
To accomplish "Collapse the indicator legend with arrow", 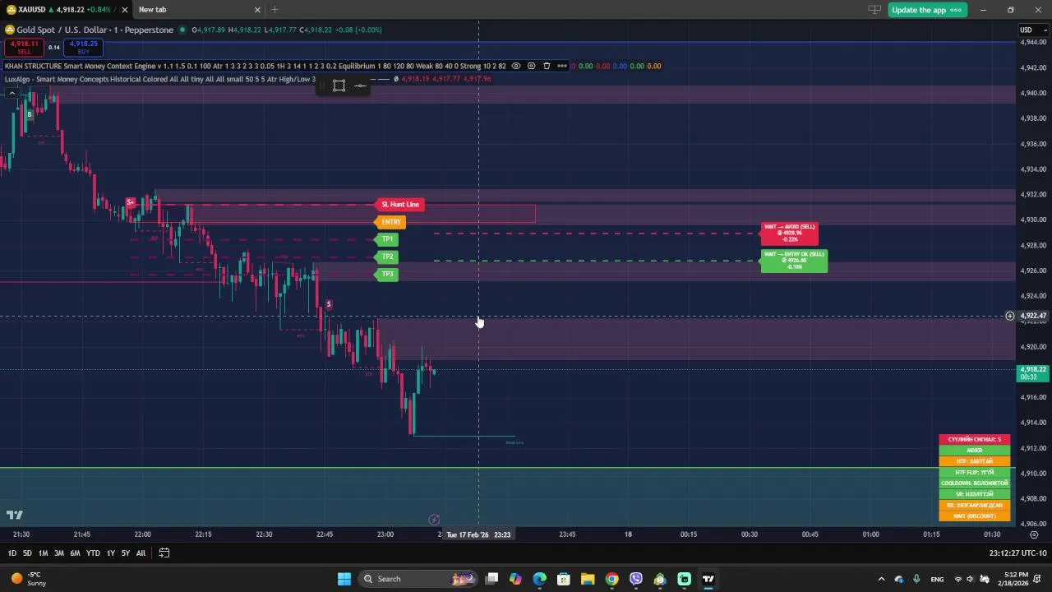I will tap(12, 92).
